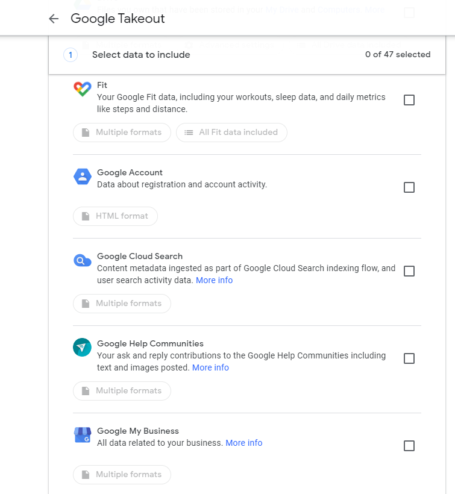Open Multiple formats for Google My Business
455x494 pixels.
[x=122, y=475]
